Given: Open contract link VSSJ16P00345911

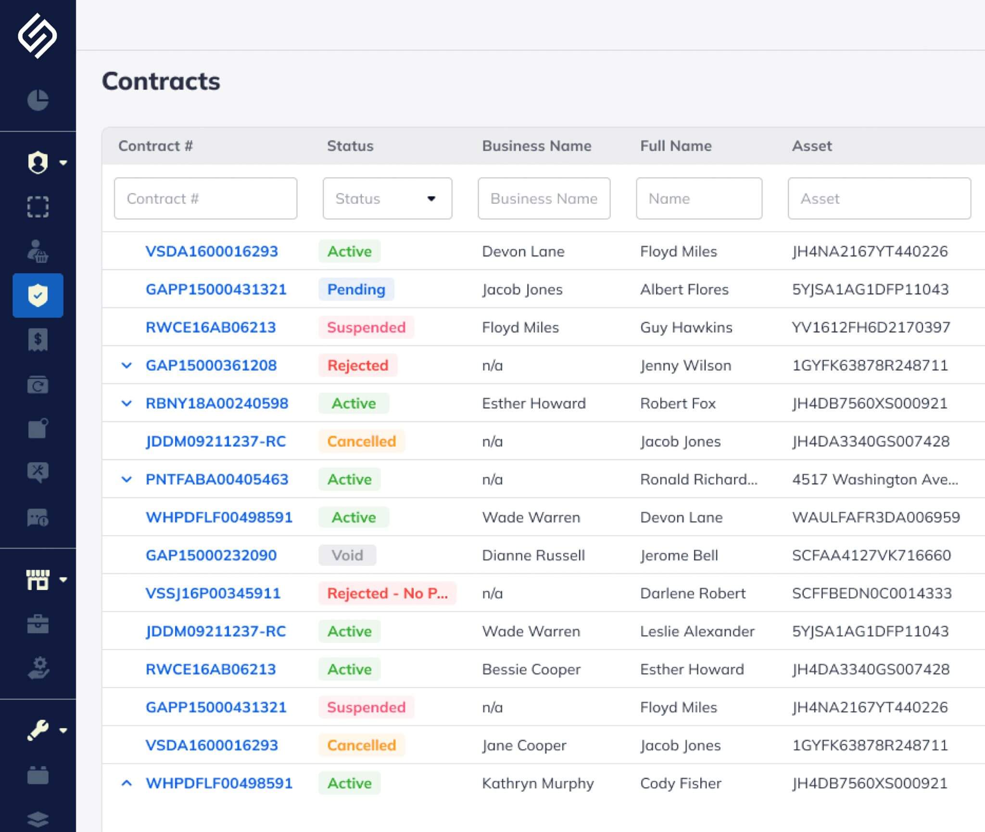Looking at the screenshot, I should click(213, 593).
